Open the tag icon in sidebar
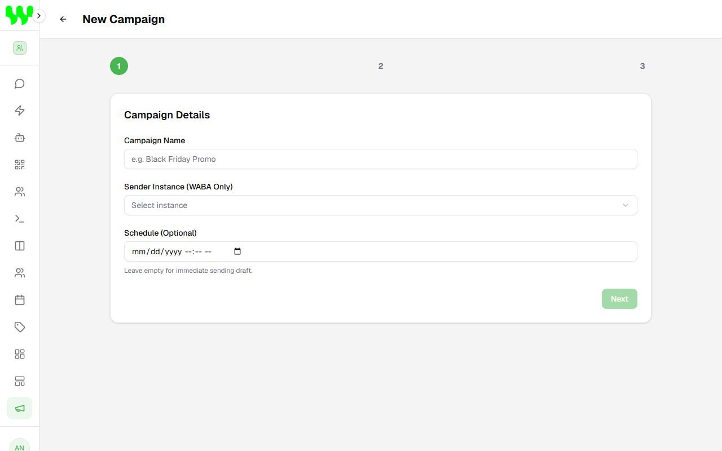This screenshot has width=722, height=451. tap(20, 327)
